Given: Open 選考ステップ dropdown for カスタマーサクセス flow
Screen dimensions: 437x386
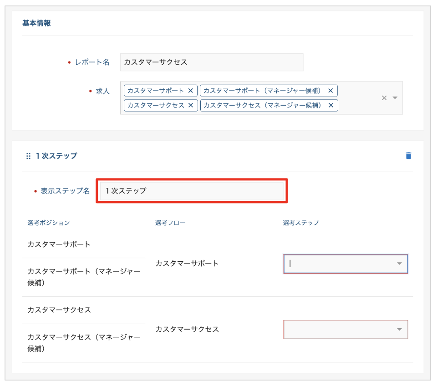Looking at the screenshot, I should click(x=346, y=330).
